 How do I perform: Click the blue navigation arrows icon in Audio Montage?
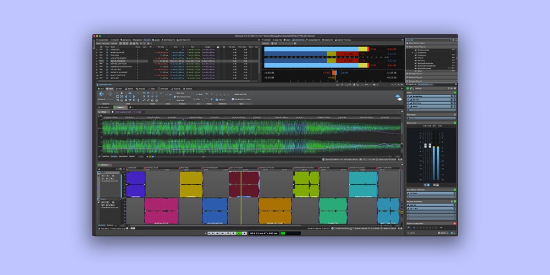398,97
